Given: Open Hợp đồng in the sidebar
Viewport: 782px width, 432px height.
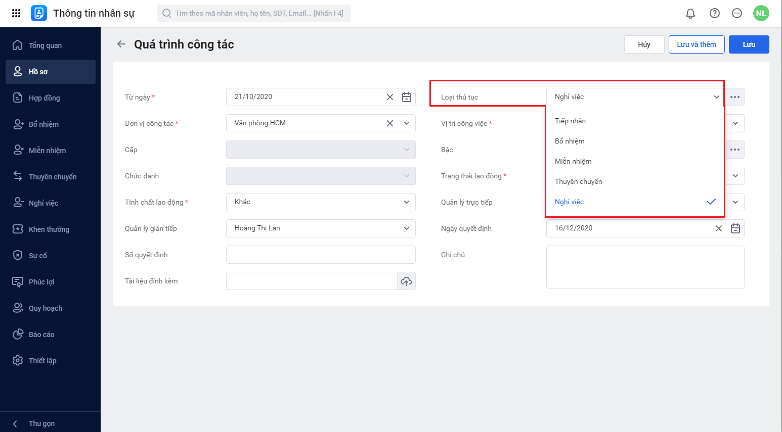Looking at the screenshot, I should click(x=51, y=98).
